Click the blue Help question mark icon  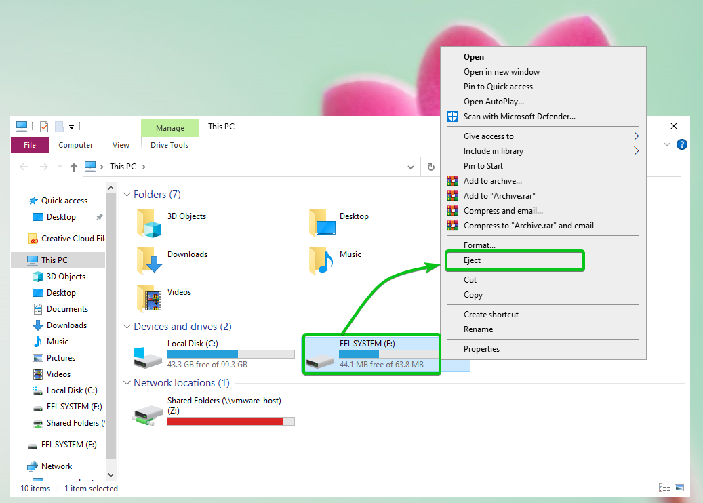click(682, 144)
